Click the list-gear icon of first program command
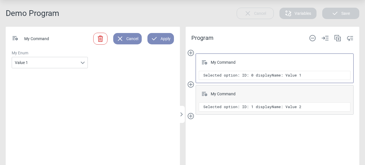Screen dimensions: 365x165 pyautogui.click(x=204, y=62)
